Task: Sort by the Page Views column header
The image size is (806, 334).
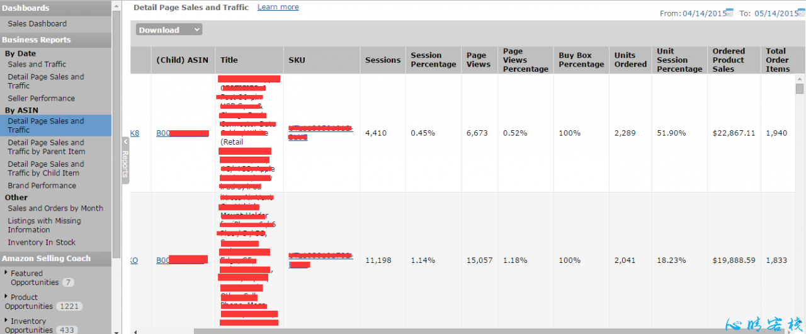Action: point(478,60)
